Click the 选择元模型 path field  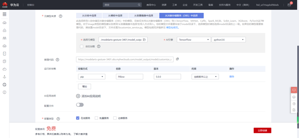click(123, 40)
